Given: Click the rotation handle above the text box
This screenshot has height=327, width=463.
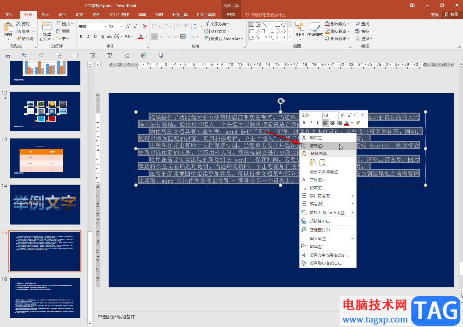Looking at the screenshot, I should 281,101.
